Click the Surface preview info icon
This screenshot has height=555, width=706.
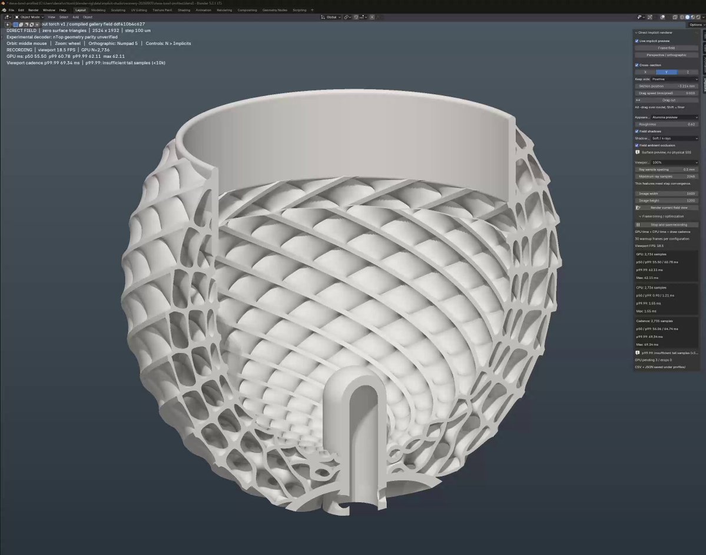pos(638,152)
